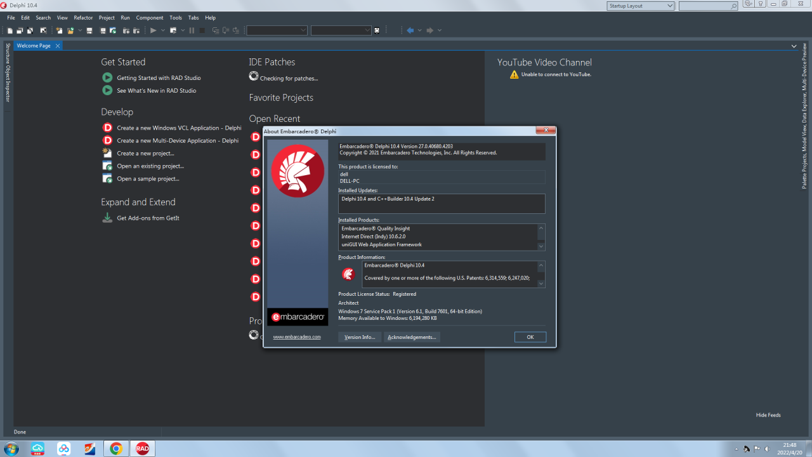Click the Delphi icon beside Create a new Multi-Device Application
812x457 pixels.
pyautogui.click(x=107, y=140)
